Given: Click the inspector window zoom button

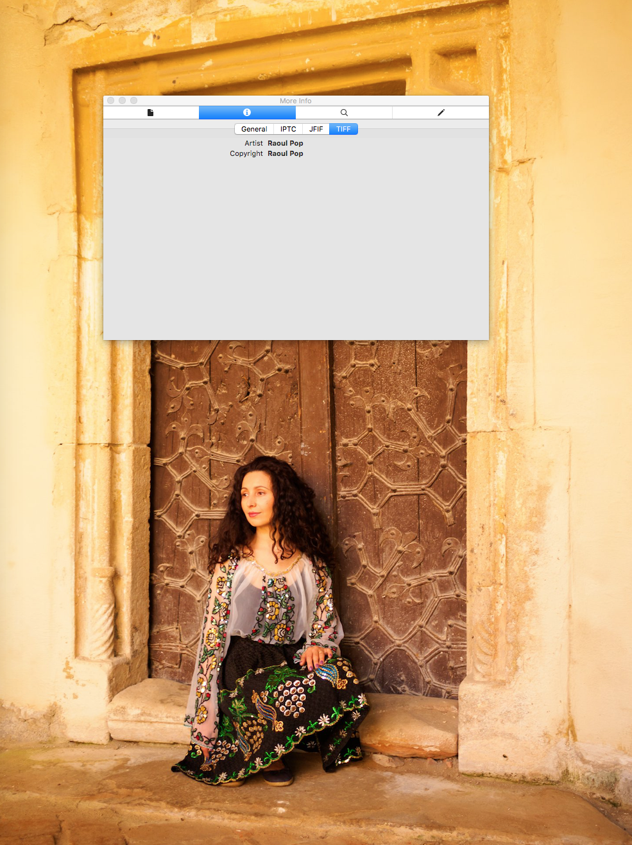Looking at the screenshot, I should coord(133,101).
